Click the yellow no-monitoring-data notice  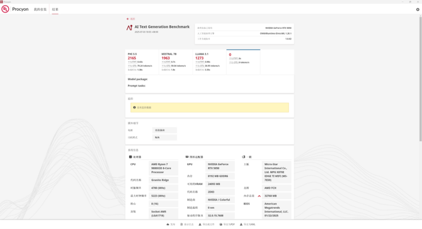(210, 107)
